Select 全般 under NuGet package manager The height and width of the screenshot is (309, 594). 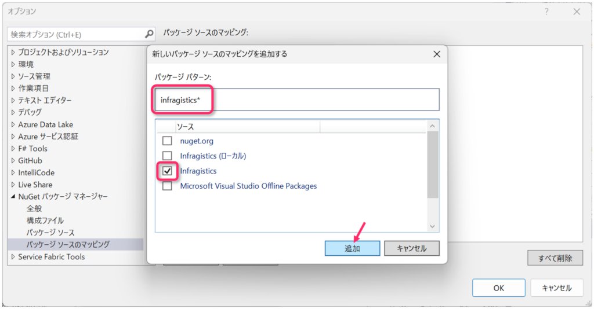(34, 208)
